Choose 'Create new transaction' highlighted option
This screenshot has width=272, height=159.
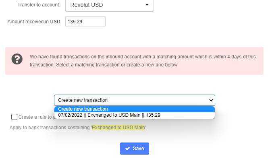[135, 109]
